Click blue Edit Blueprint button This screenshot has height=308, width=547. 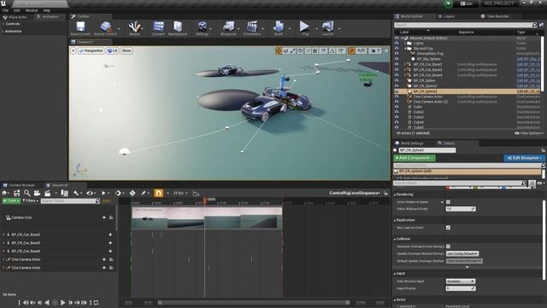[x=524, y=158]
